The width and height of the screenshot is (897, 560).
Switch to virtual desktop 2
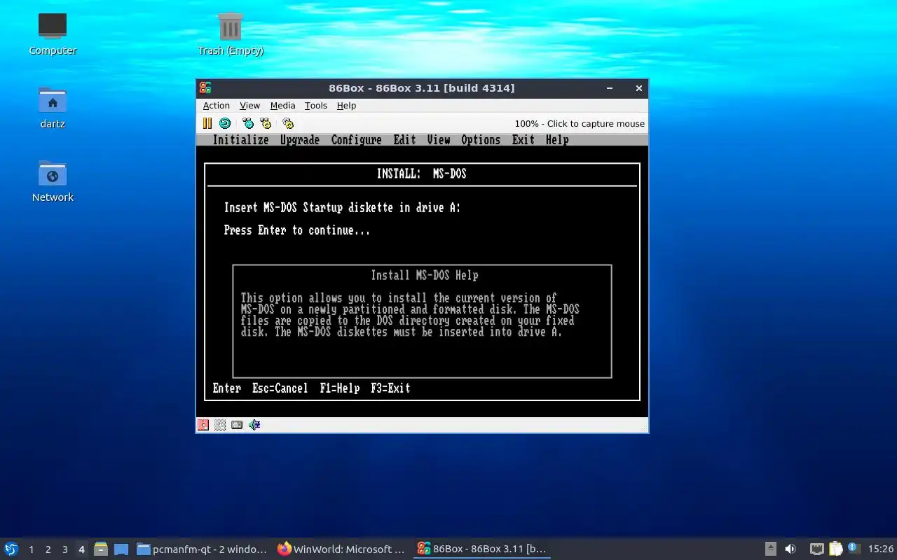point(48,549)
